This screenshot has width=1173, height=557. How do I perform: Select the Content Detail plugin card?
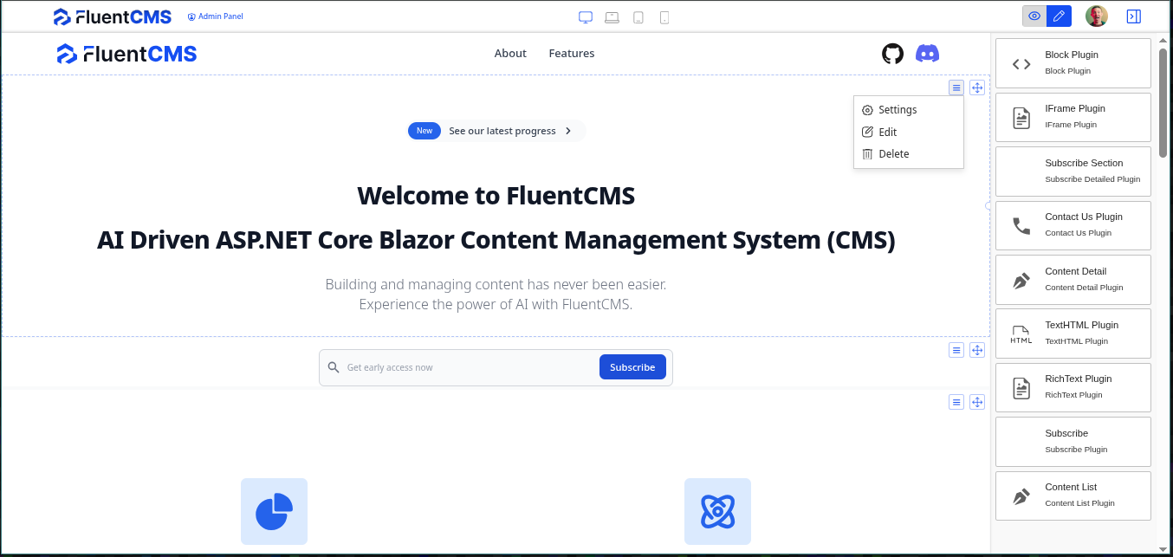(1073, 279)
